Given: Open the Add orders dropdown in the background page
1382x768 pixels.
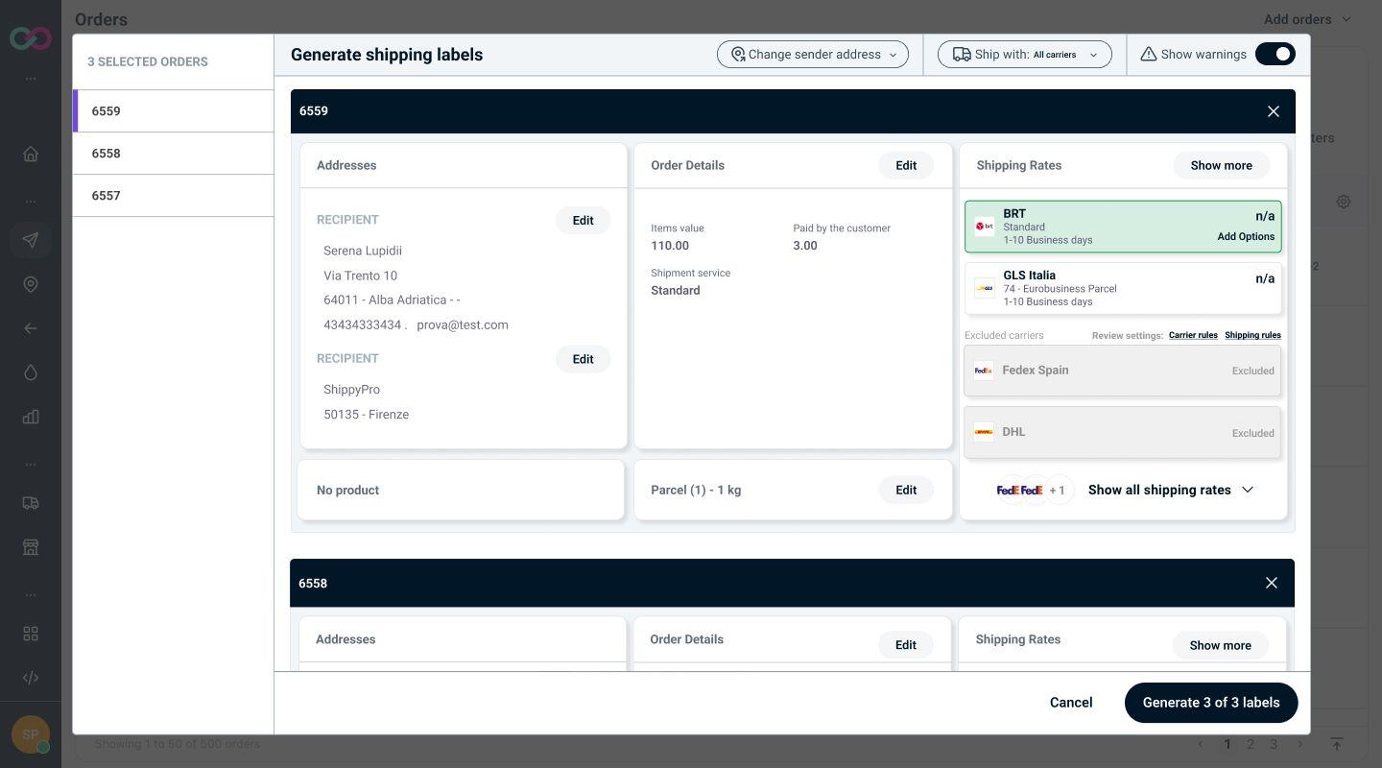Looking at the screenshot, I should click(1307, 19).
